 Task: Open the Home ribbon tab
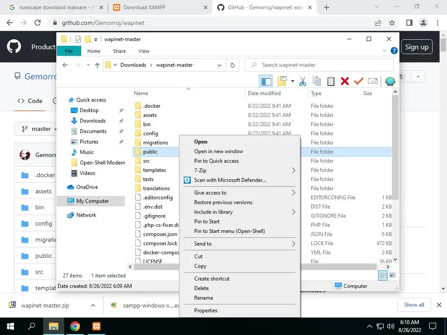tap(94, 51)
